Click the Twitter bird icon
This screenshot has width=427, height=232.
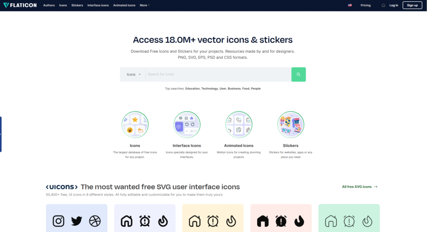[77, 221]
